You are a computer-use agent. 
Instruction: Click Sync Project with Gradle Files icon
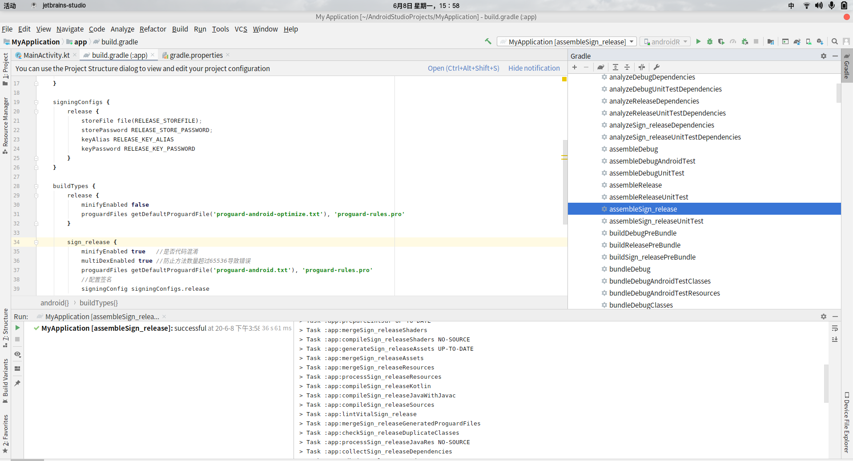click(797, 41)
